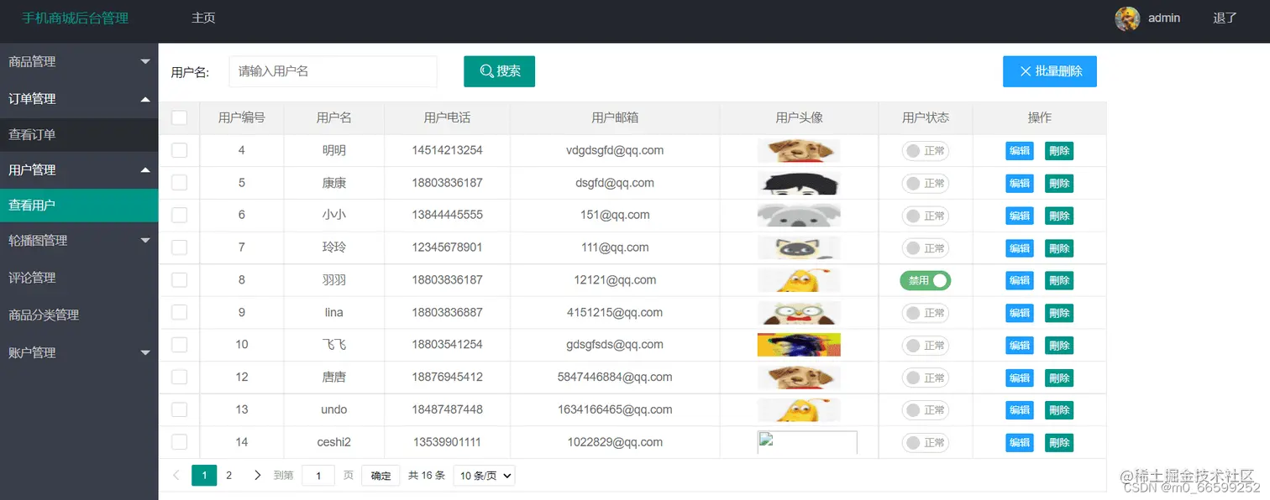Select 查看订单 in the sidebar
The height and width of the screenshot is (500, 1270).
(x=79, y=134)
